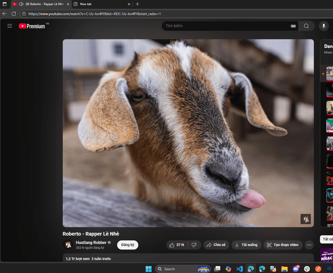Subscribe using the Đăng ký button

coord(128,245)
